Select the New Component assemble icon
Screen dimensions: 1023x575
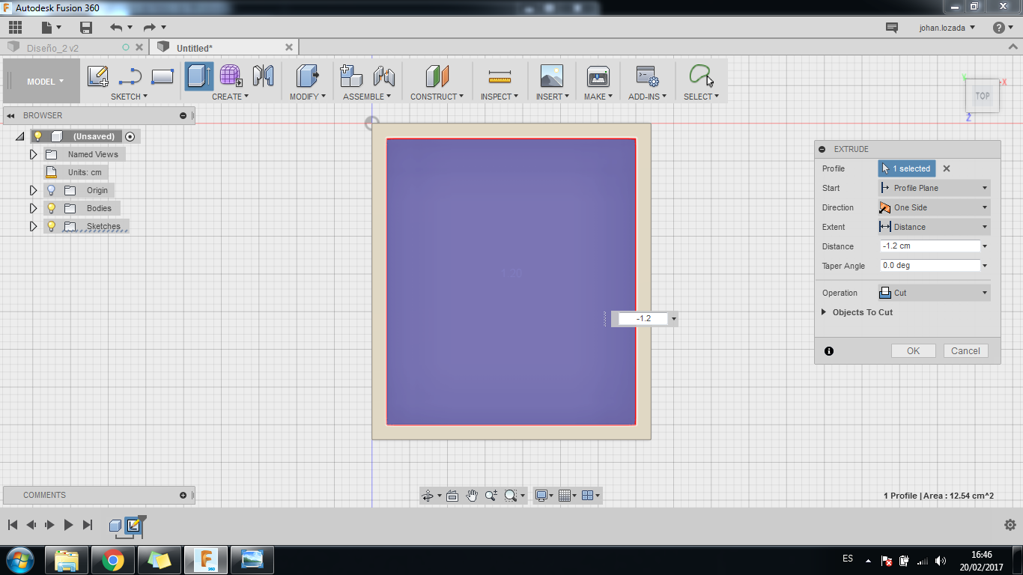click(351, 76)
